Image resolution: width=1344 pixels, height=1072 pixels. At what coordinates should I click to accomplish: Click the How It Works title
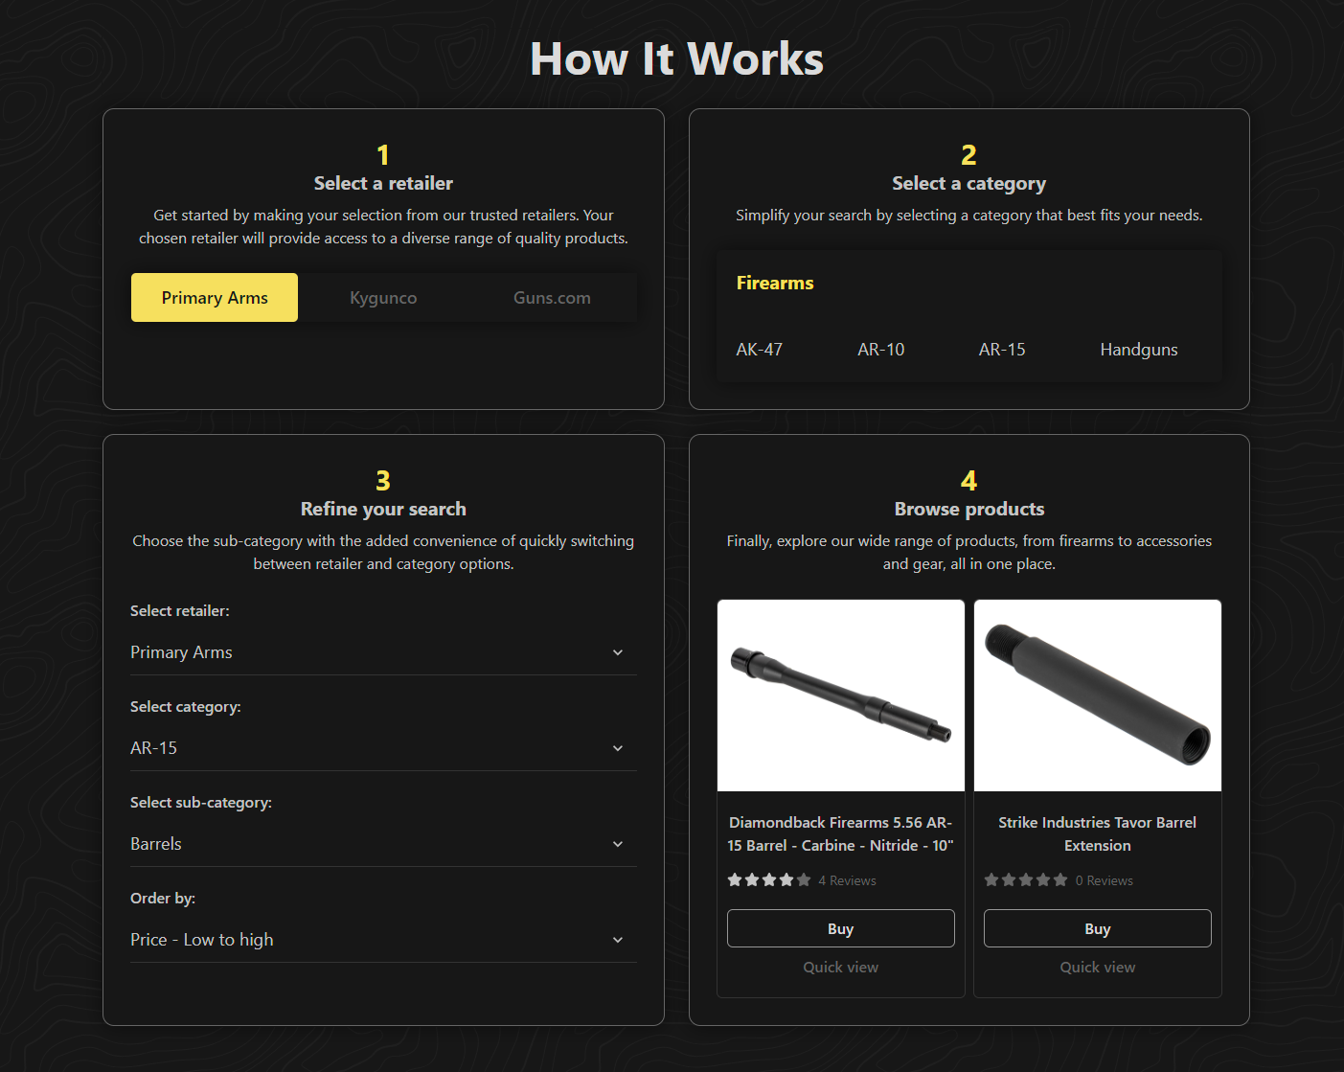point(677,58)
